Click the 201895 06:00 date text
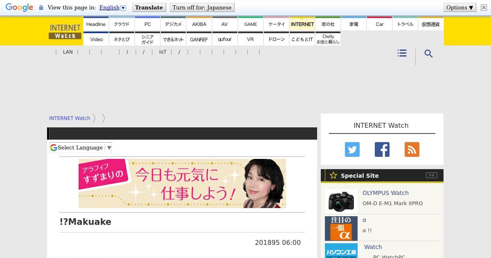This screenshot has height=258, width=491. (278, 242)
